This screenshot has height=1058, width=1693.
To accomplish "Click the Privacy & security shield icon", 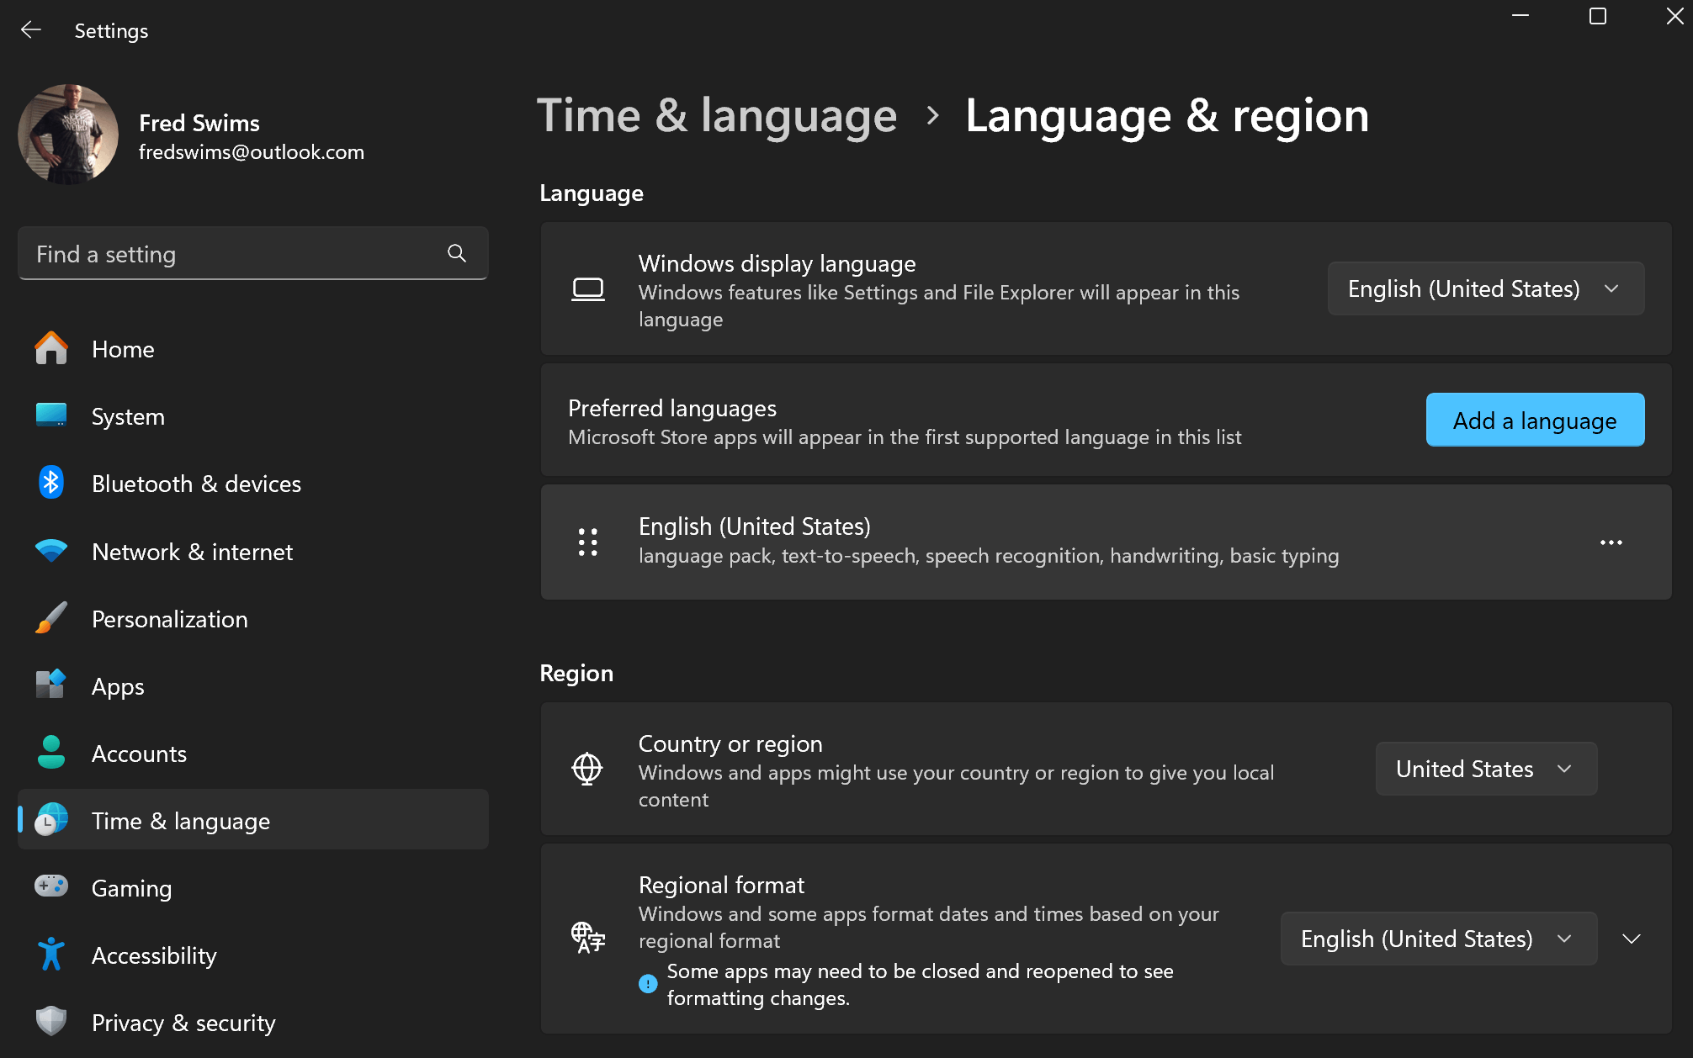I will (51, 1022).
